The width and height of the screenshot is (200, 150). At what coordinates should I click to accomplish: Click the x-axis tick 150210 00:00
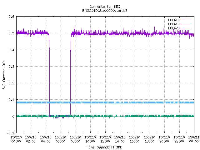16,139
